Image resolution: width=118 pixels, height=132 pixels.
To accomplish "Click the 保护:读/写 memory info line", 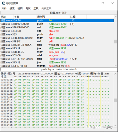I will coord(55,74).
